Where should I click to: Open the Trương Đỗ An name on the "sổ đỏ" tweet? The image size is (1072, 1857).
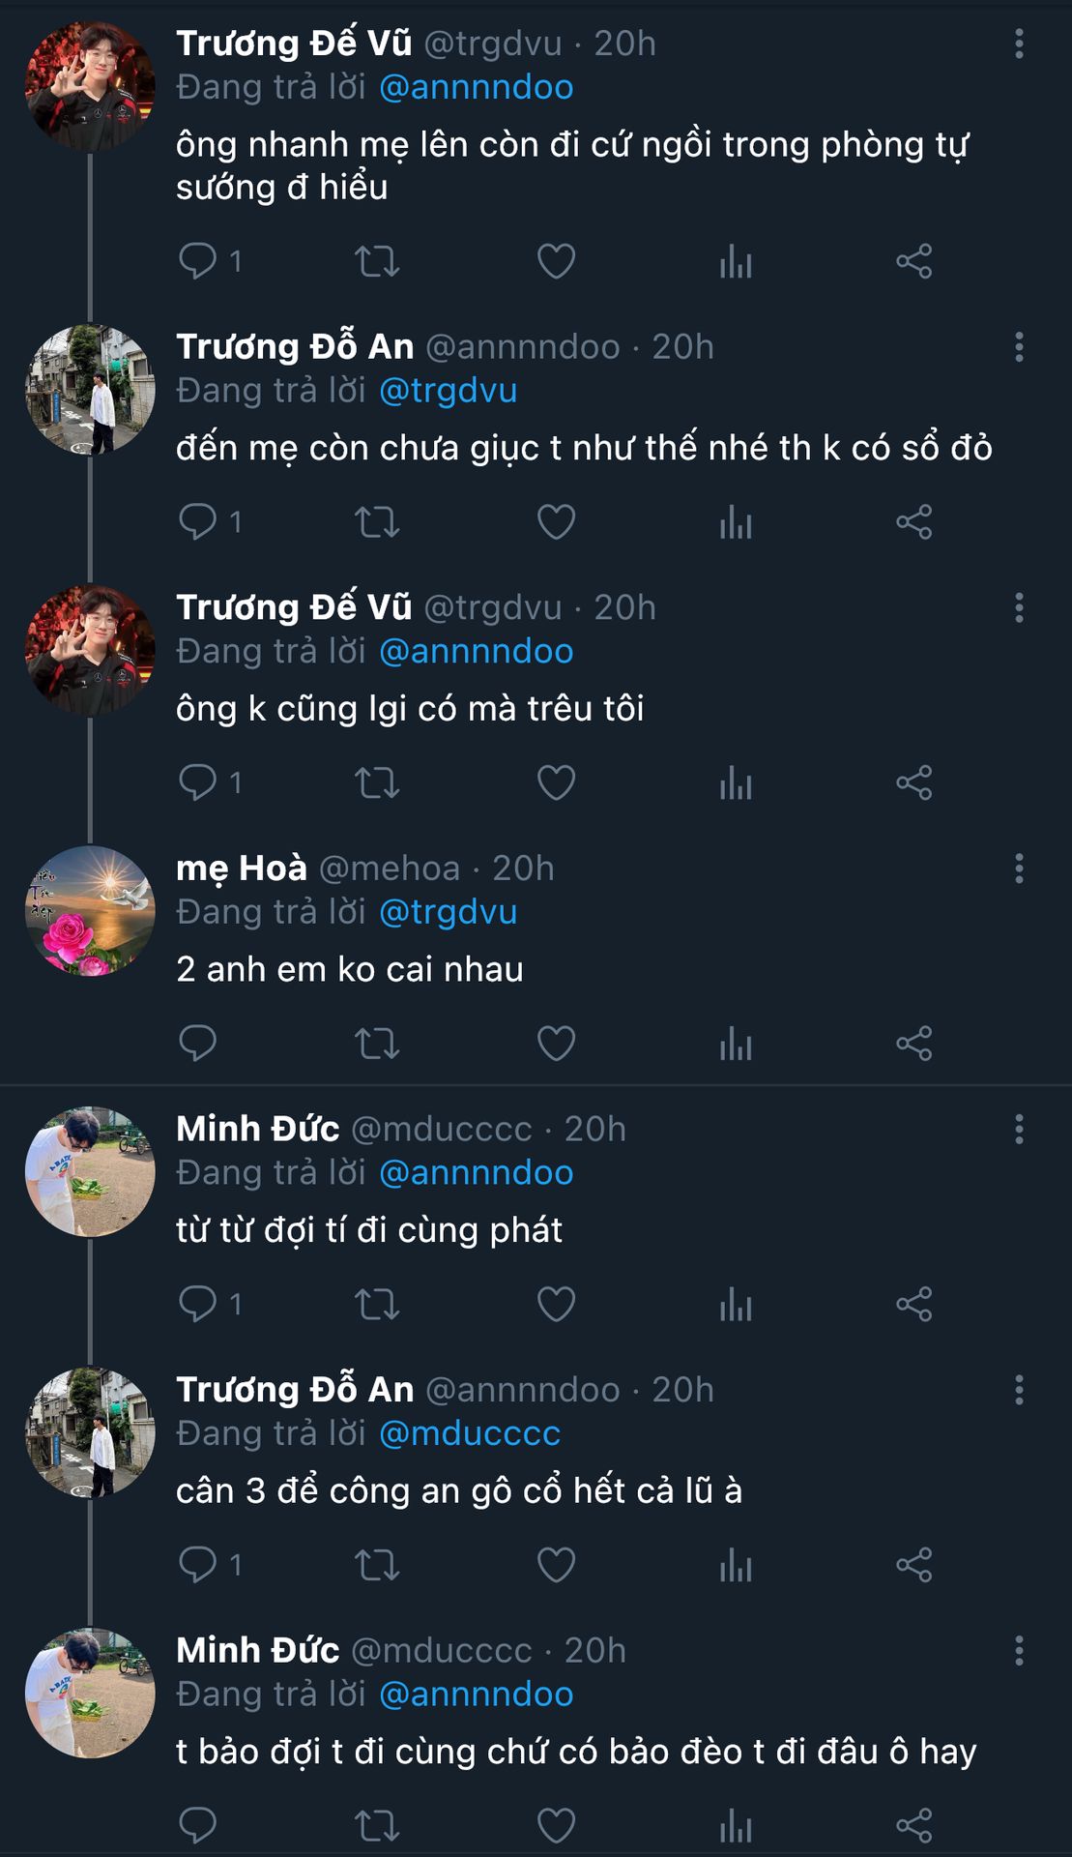tap(295, 346)
